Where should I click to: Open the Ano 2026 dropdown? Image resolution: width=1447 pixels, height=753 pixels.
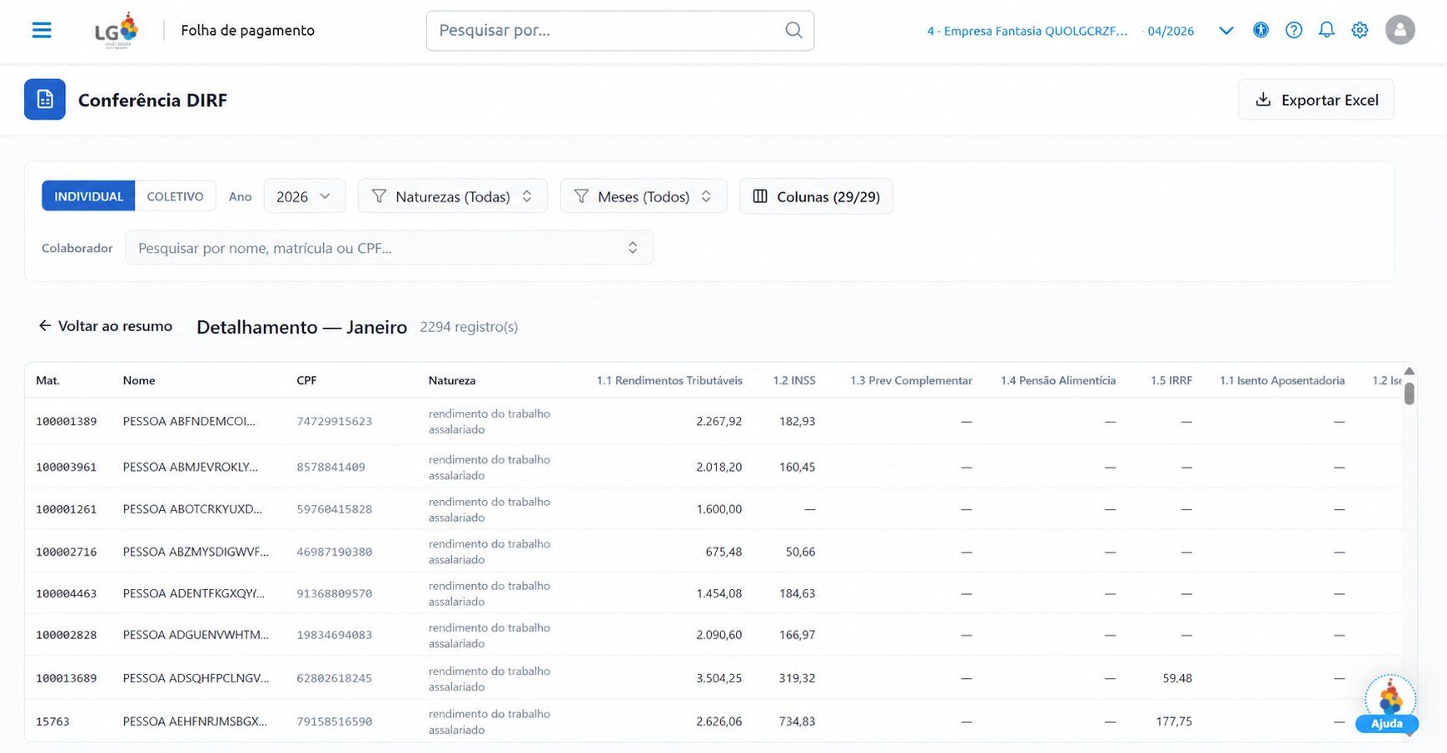point(304,196)
